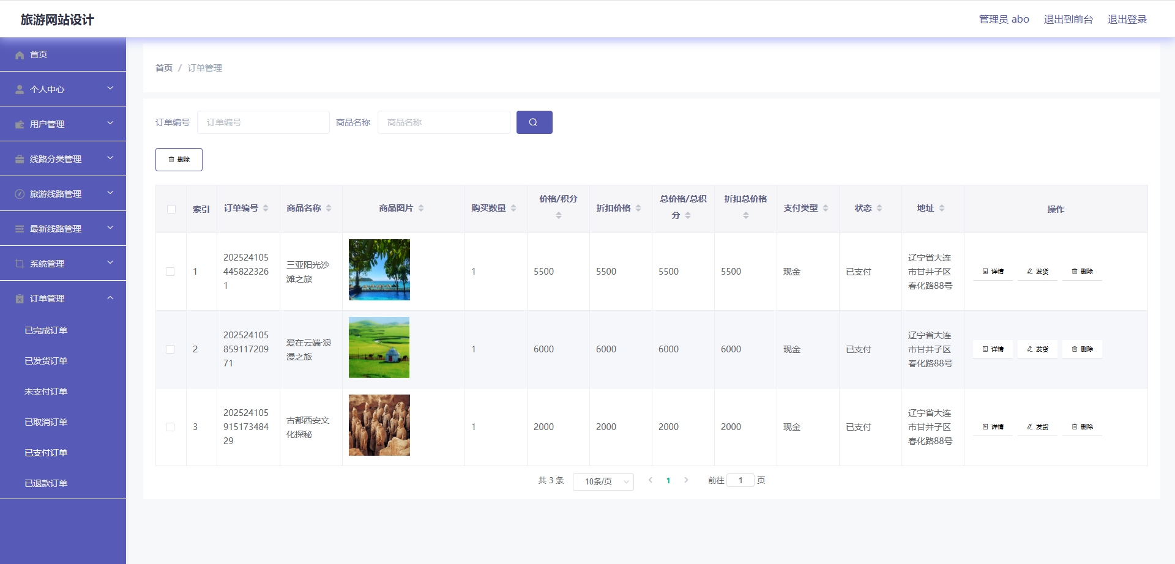
Task: Click 删除 for 三亚阳光沙滩之旅 order
Action: click(x=1082, y=272)
